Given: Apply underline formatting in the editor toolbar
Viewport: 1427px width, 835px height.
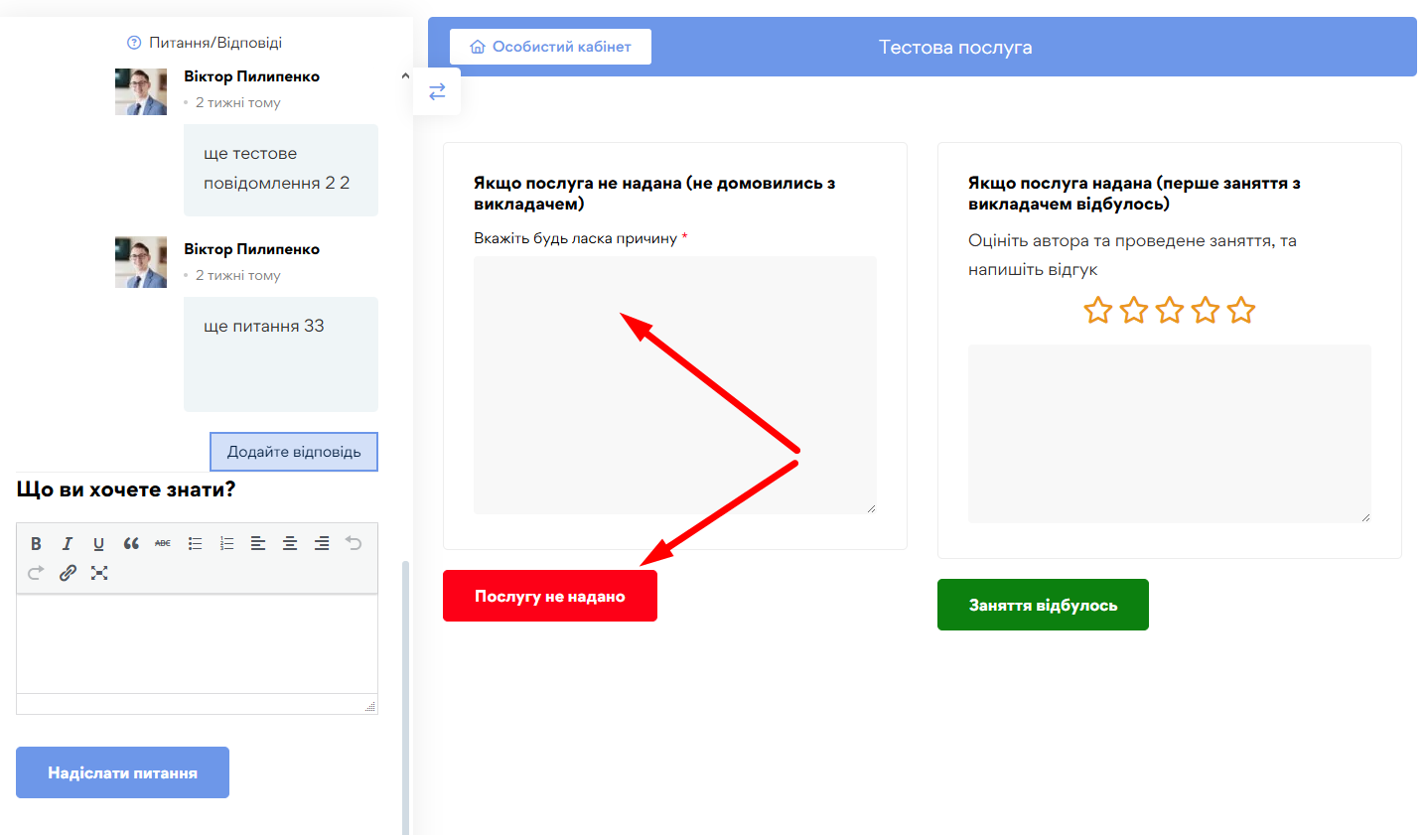Looking at the screenshot, I should pos(98,543).
